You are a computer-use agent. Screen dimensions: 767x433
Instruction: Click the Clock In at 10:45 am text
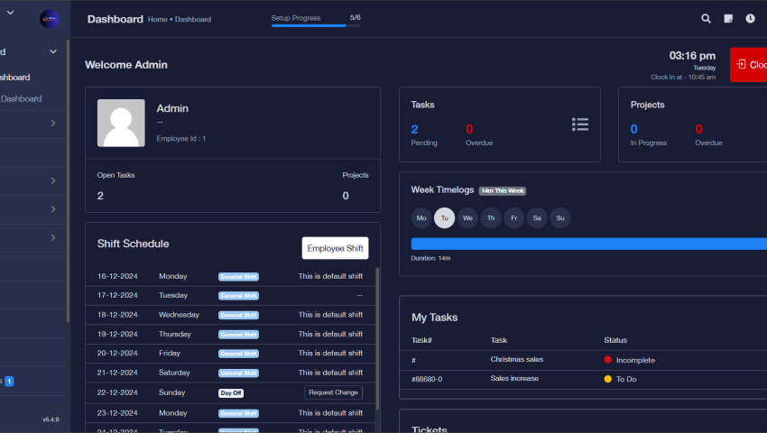[683, 78]
